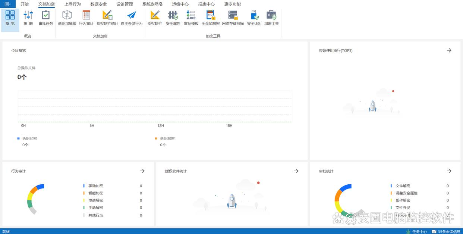
Task: Expand the 授权软件统计 panel arrow
Action: coord(296,171)
